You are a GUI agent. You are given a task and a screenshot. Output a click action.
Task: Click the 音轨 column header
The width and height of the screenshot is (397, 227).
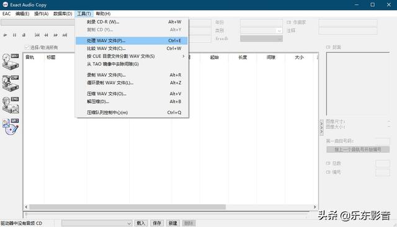pyautogui.click(x=33, y=57)
